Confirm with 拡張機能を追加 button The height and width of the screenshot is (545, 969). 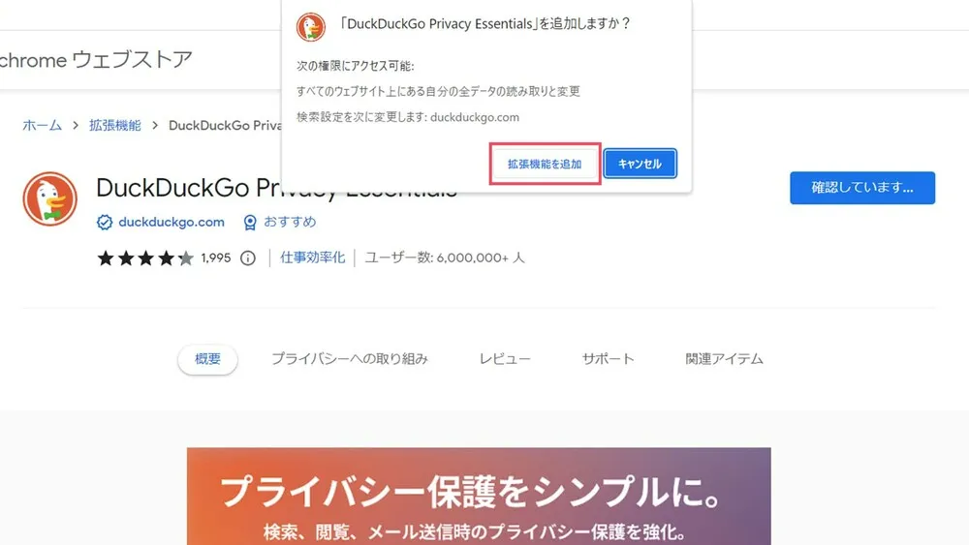(x=545, y=164)
